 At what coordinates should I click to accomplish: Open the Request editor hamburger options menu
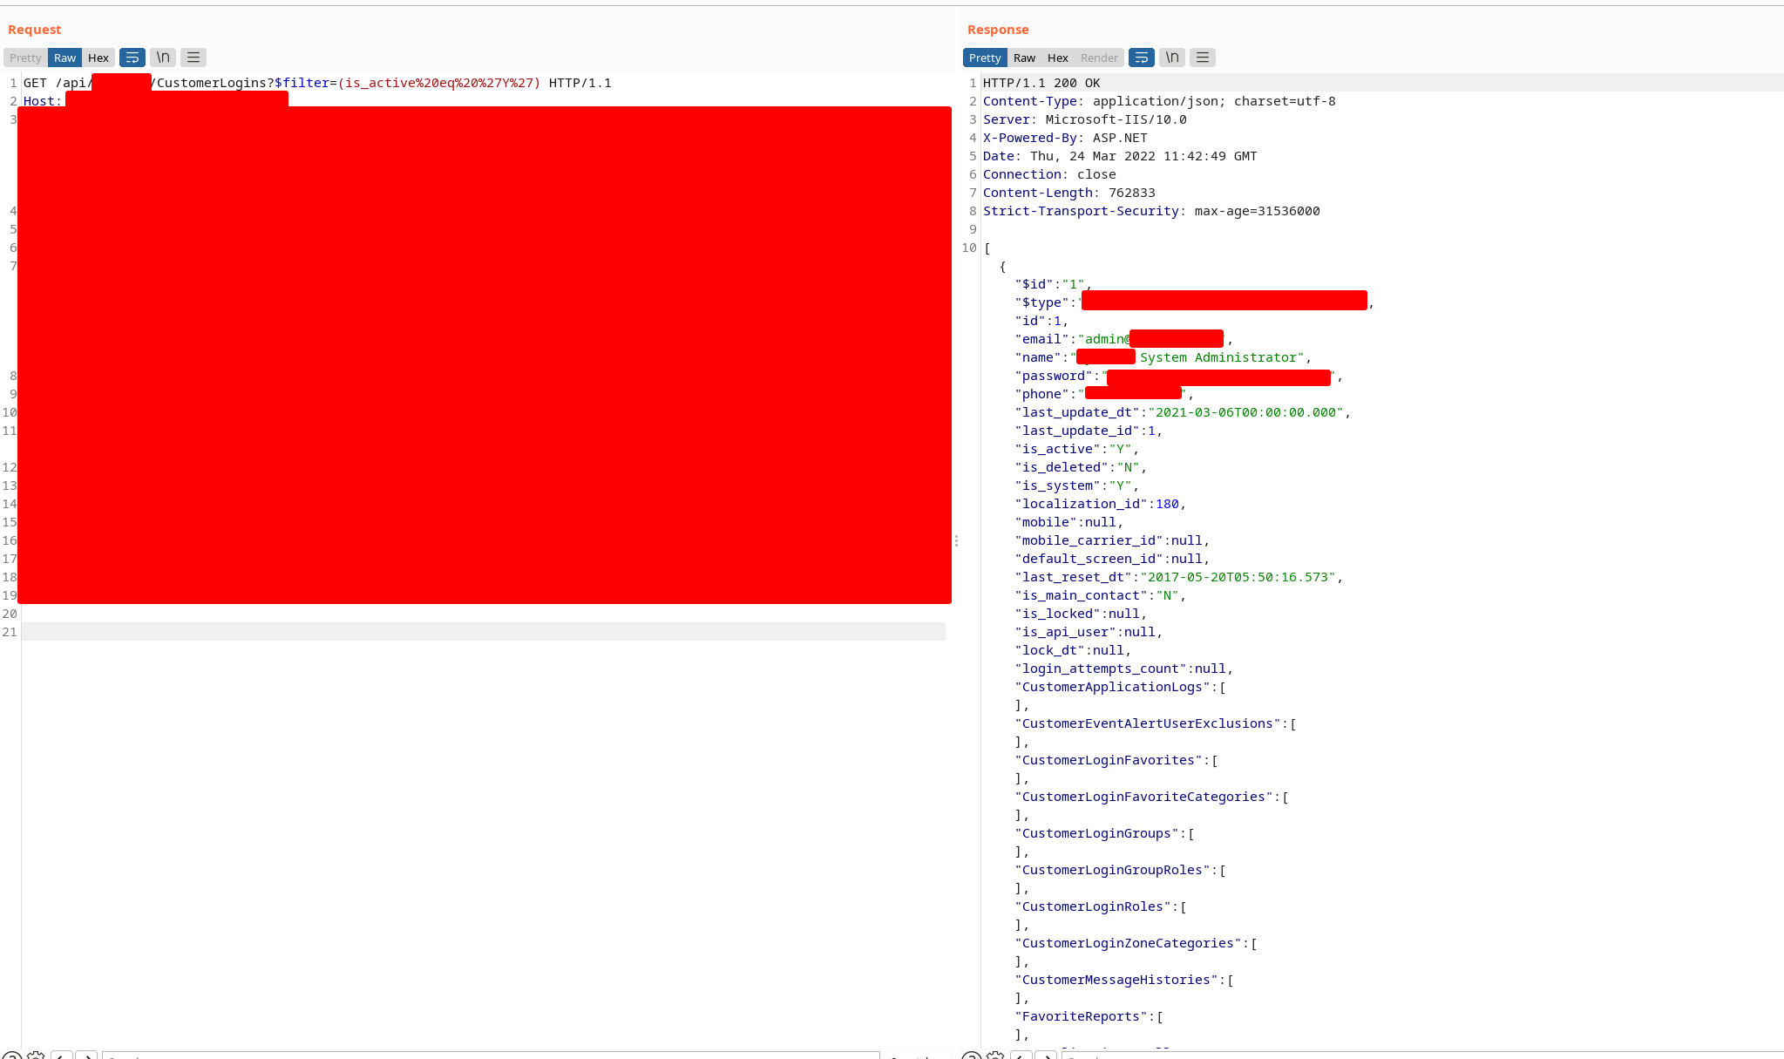point(193,58)
